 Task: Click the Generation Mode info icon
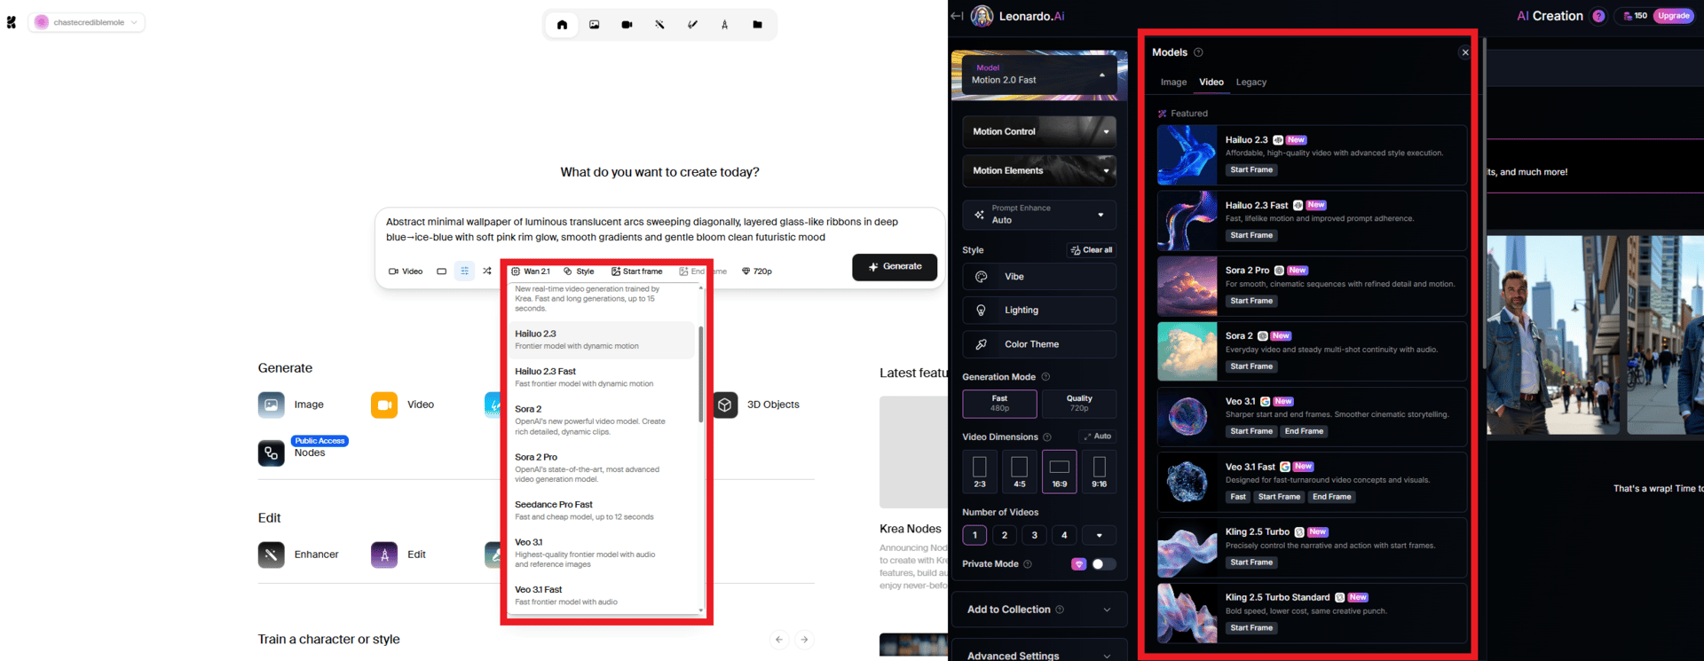click(x=1045, y=377)
